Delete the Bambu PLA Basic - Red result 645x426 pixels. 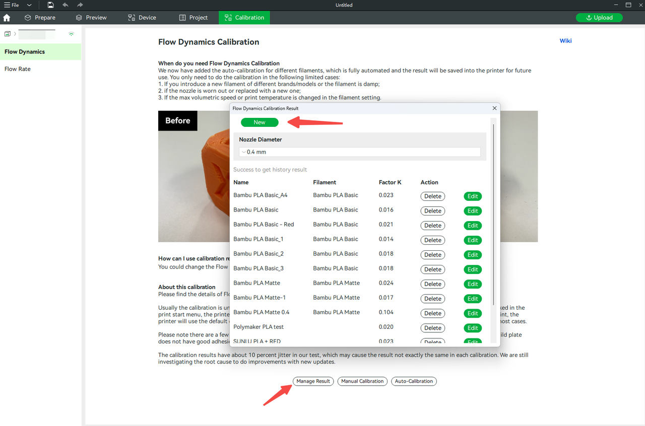pos(433,226)
